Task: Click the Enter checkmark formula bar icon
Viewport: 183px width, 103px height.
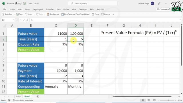Action: [x=24, y=20]
